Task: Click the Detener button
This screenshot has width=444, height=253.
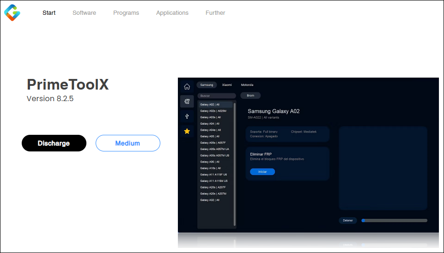Action: click(348, 221)
